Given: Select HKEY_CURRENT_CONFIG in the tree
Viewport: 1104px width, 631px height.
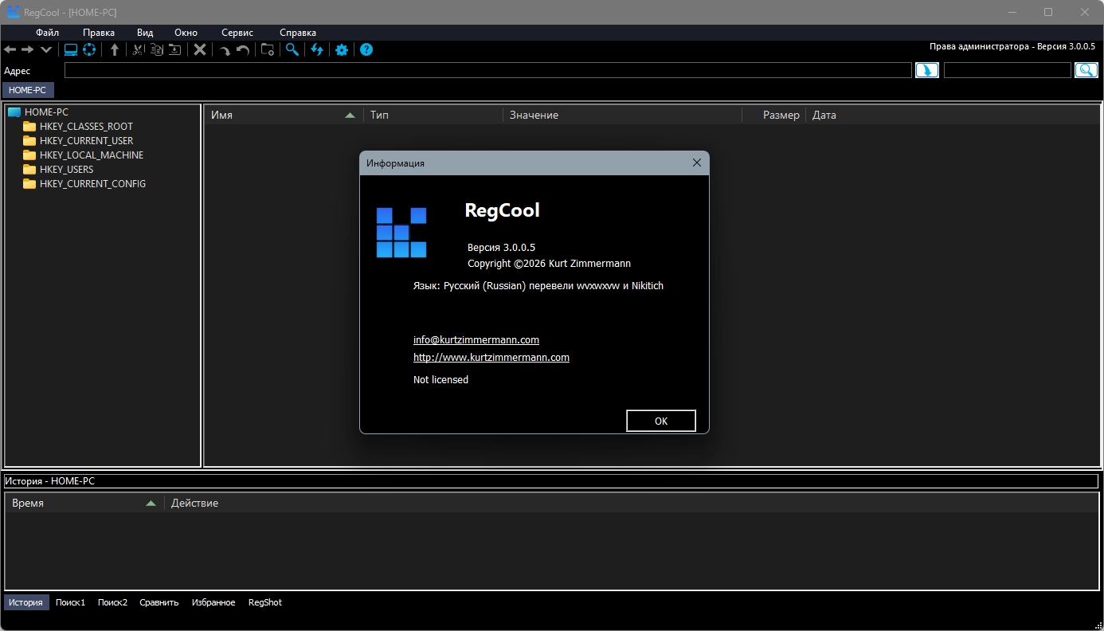Looking at the screenshot, I should pos(92,184).
